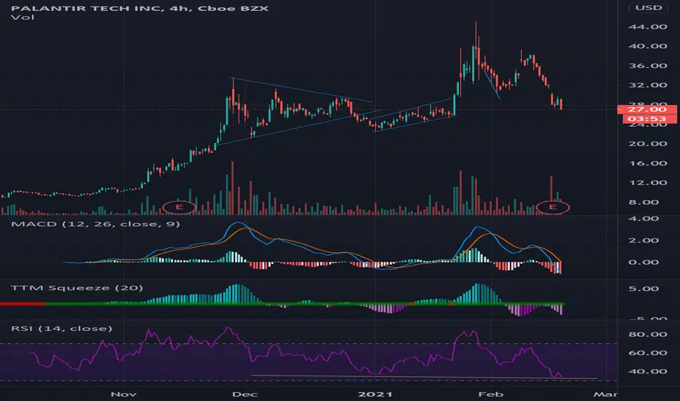
Task: Click the 12.00 price axis label
Action: tap(647, 182)
